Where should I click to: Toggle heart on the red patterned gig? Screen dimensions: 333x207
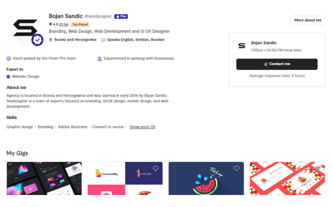click(x=317, y=168)
